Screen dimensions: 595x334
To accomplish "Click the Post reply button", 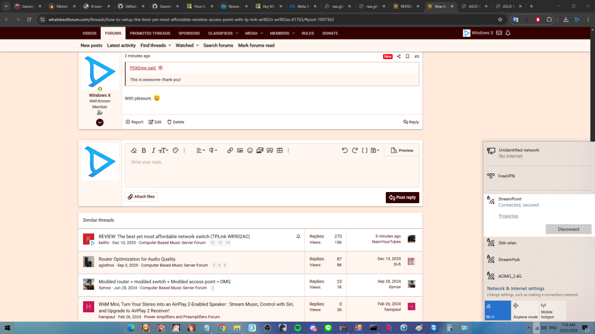I will coord(402,198).
